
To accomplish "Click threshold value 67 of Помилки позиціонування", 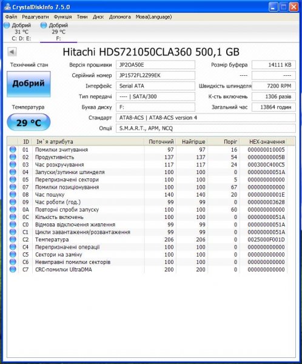I will [x=234, y=187].
